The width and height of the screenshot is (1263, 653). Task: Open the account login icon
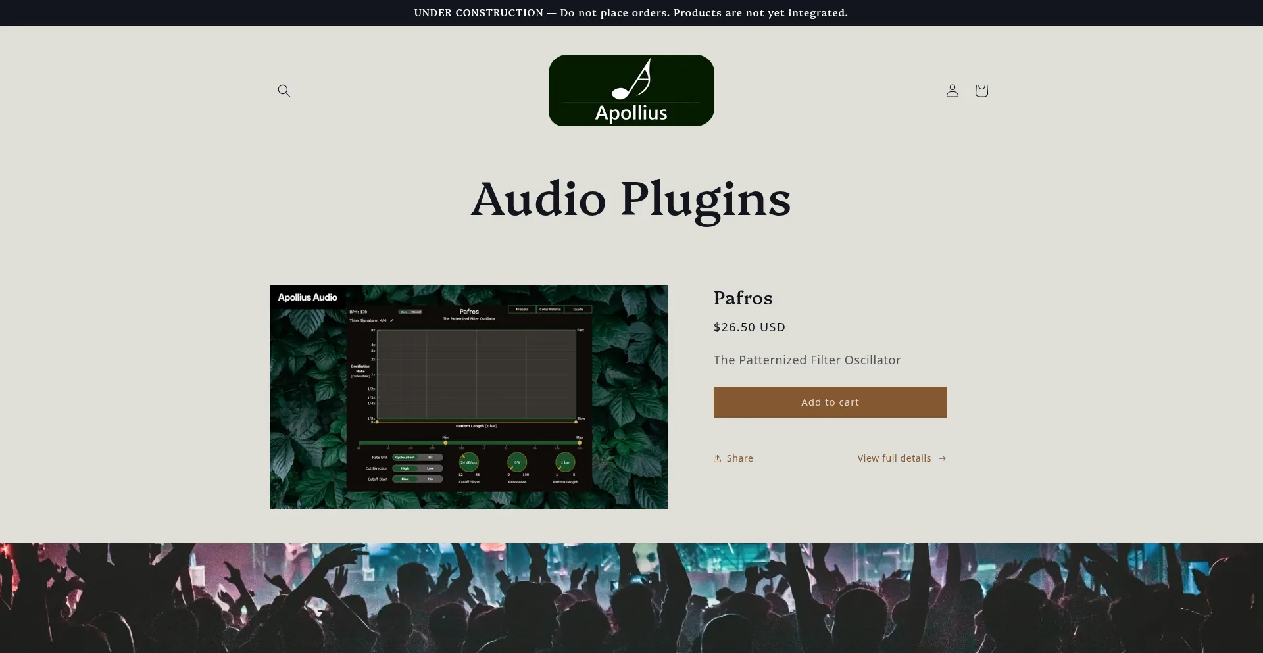pos(952,91)
